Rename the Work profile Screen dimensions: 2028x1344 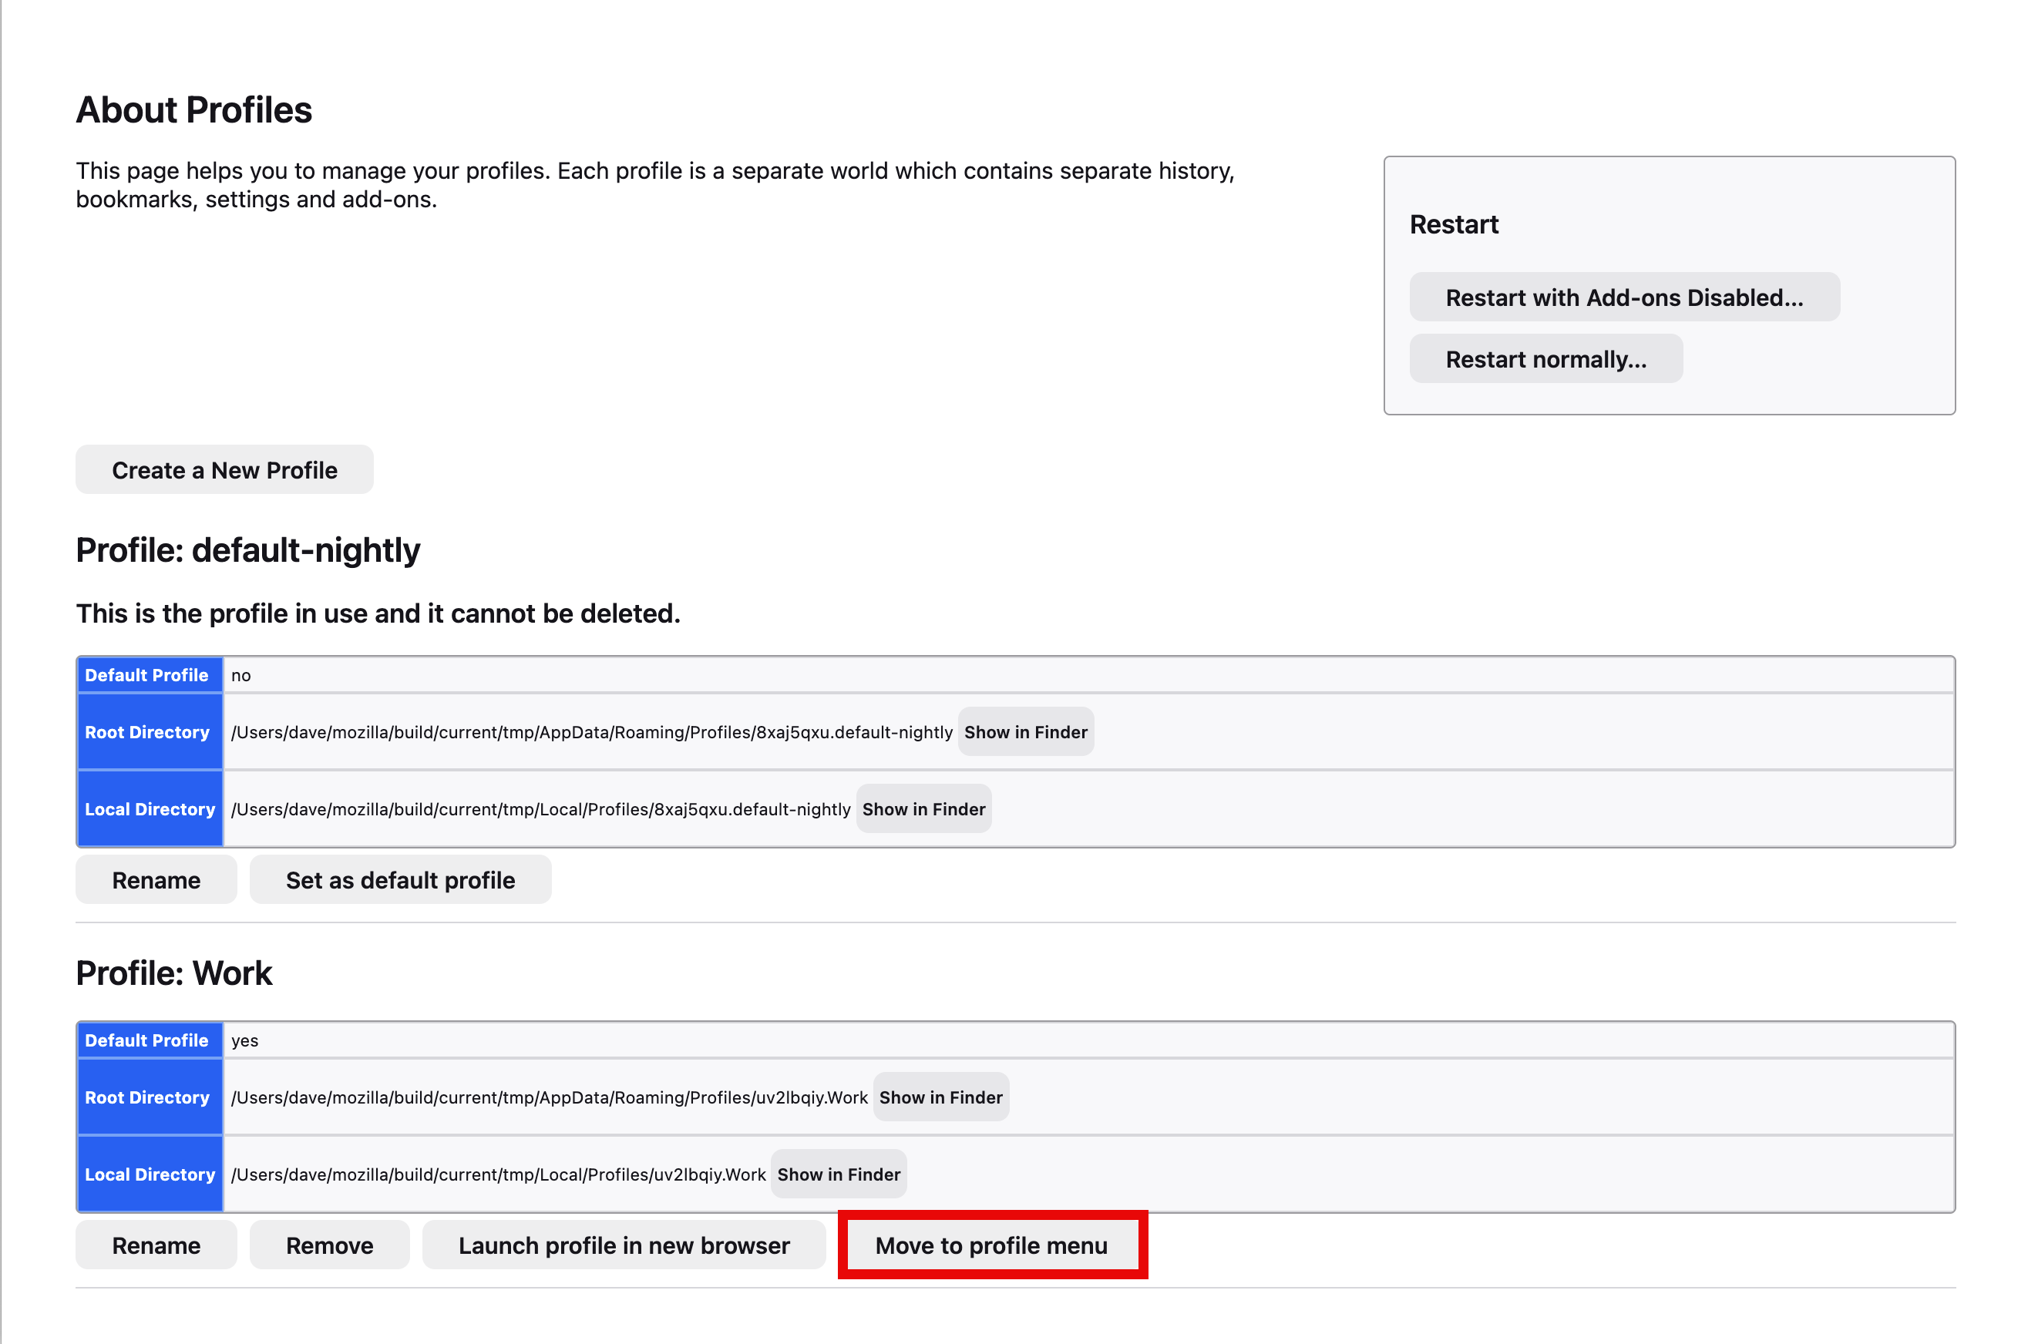(156, 1245)
